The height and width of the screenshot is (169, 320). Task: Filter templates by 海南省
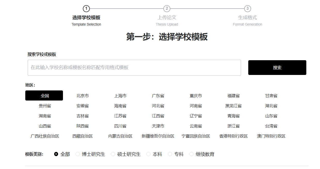tap(120, 106)
